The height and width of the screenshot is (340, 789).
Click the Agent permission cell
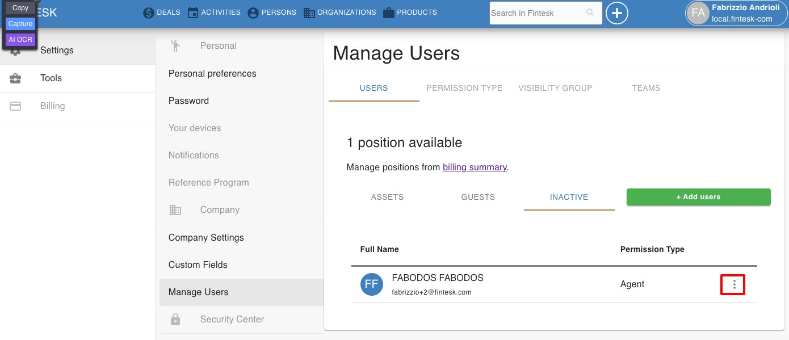tap(632, 284)
